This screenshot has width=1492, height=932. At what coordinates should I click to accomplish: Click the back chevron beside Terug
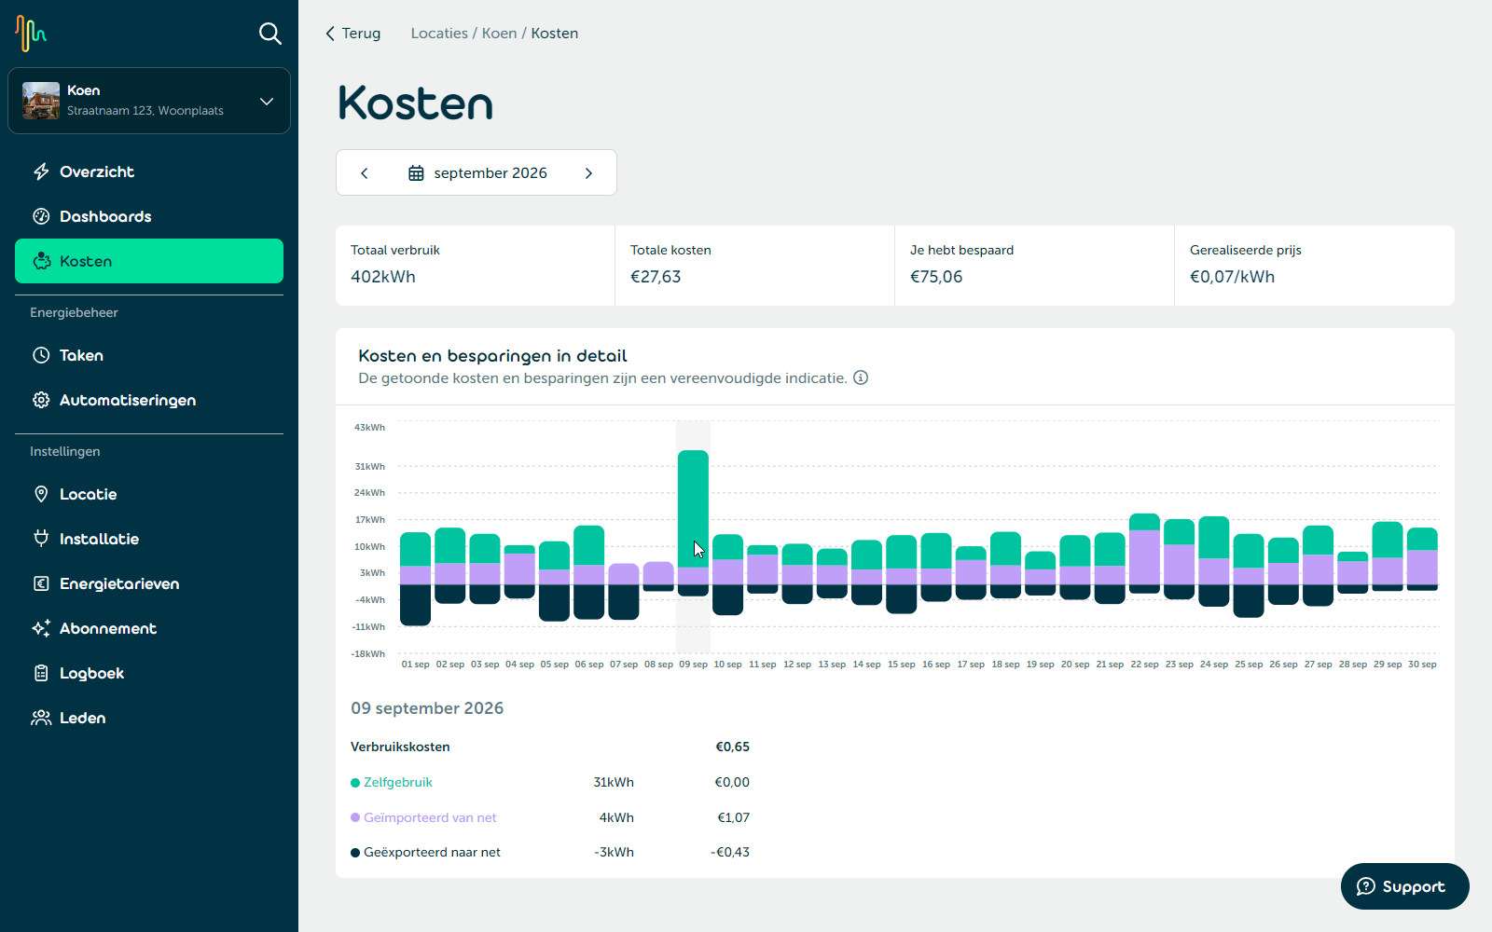pos(329,34)
